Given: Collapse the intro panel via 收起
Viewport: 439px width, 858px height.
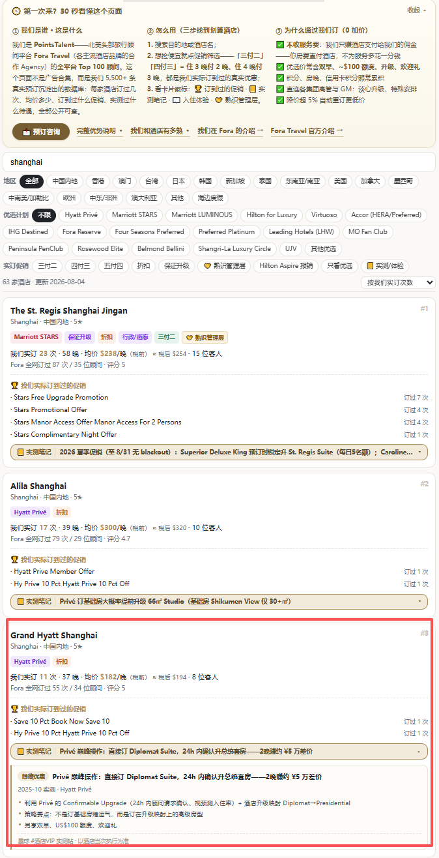Looking at the screenshot, I should (x=417, y=10).
